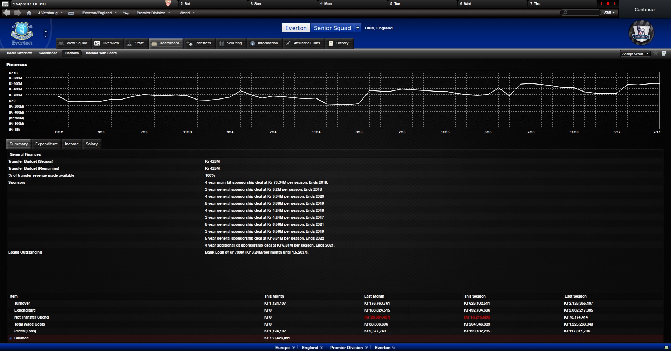Image resolution: width=671 pixels, height=351 pixels.
Task: Go forward with the right arrow button
Action: point(17,13)
